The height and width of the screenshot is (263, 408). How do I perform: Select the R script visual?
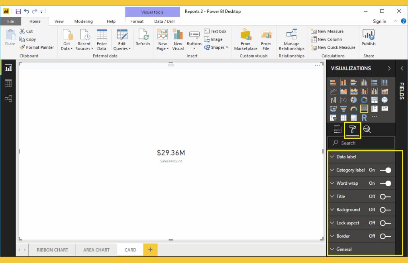click(x=364, y=118)
